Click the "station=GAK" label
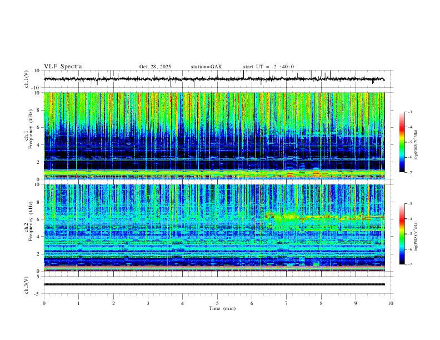 (206, 67)
